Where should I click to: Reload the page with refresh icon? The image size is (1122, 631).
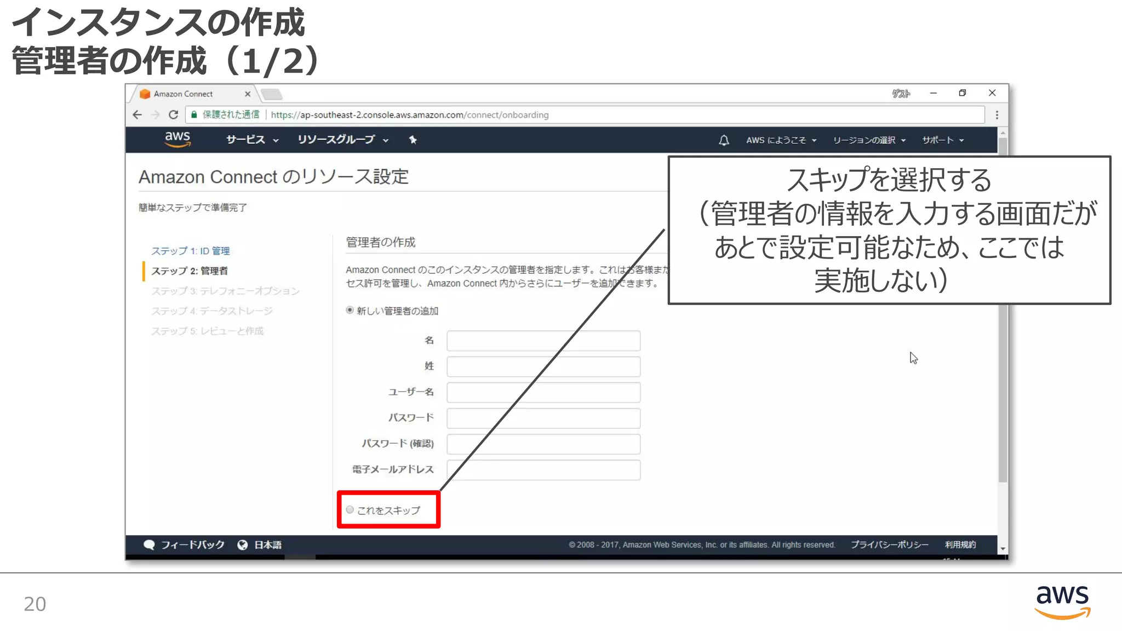pos(173,115)
